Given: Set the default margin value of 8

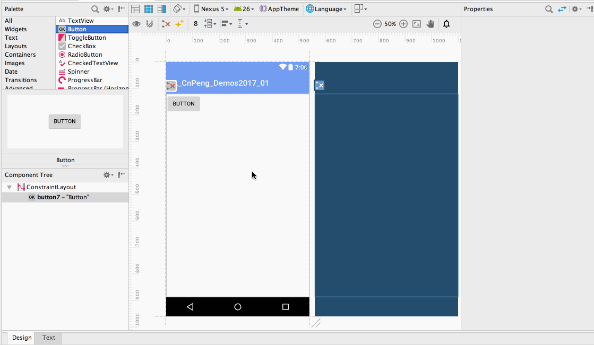Looking at the screenshot, I should click(195, 24).
